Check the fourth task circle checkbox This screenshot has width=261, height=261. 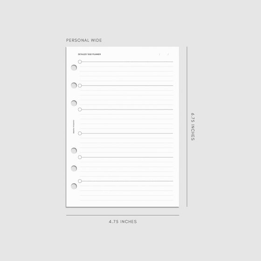coord(80,133)
